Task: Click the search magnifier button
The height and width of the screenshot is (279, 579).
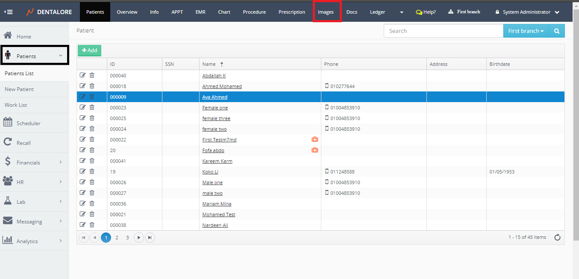Action: coord(556,31)
